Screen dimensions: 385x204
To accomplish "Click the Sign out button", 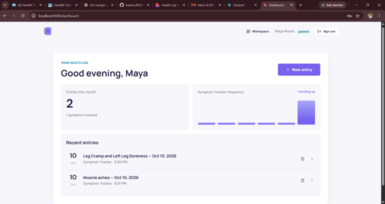I will coord(326,31).
